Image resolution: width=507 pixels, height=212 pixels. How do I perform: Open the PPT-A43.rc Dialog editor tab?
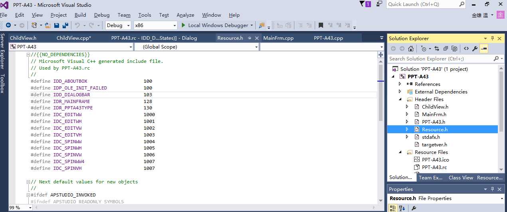[154, 38]
